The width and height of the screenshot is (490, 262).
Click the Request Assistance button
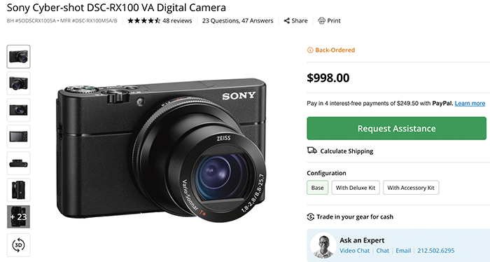pyautogui.click(x=397, y=128)
